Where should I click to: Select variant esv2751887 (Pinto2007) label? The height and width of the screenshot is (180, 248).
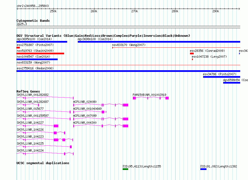35,45
